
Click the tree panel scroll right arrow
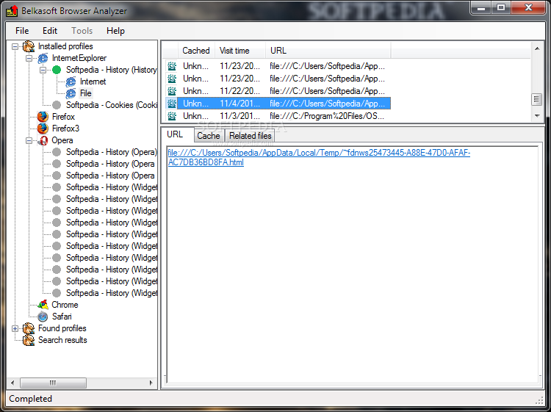click(151, 383)
